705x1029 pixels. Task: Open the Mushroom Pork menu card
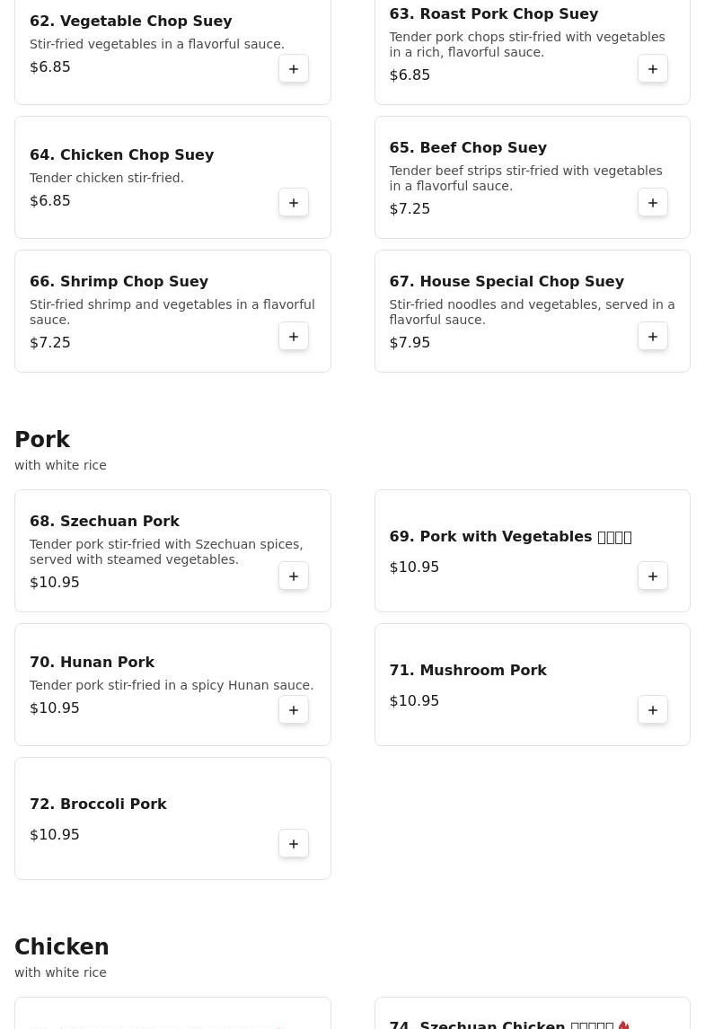(533, 684)
